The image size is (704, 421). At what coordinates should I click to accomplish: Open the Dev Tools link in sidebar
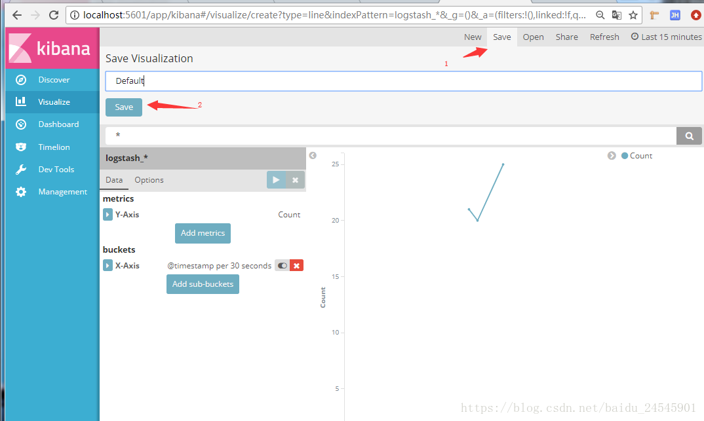click(x=56, y=170)
